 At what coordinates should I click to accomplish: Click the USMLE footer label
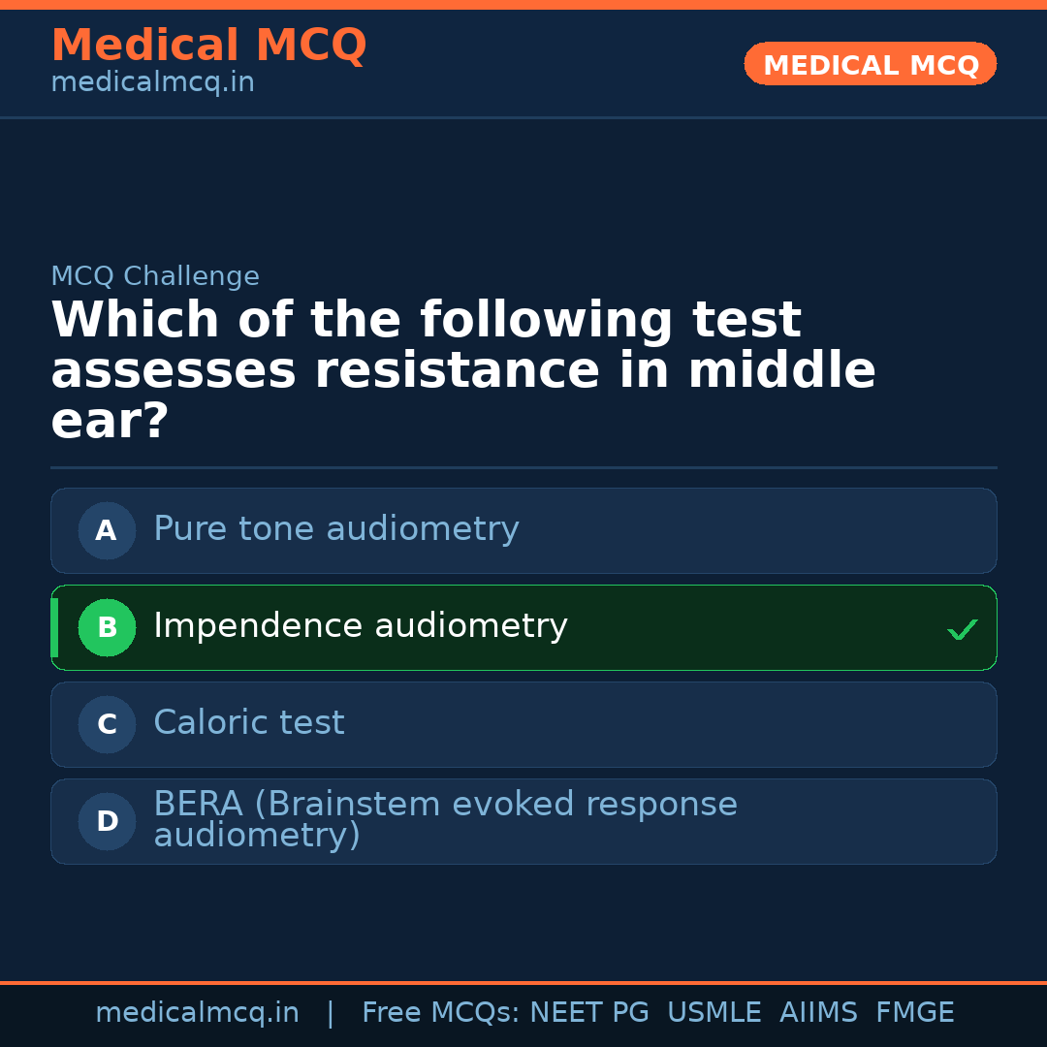click(x=714, y=1013)
